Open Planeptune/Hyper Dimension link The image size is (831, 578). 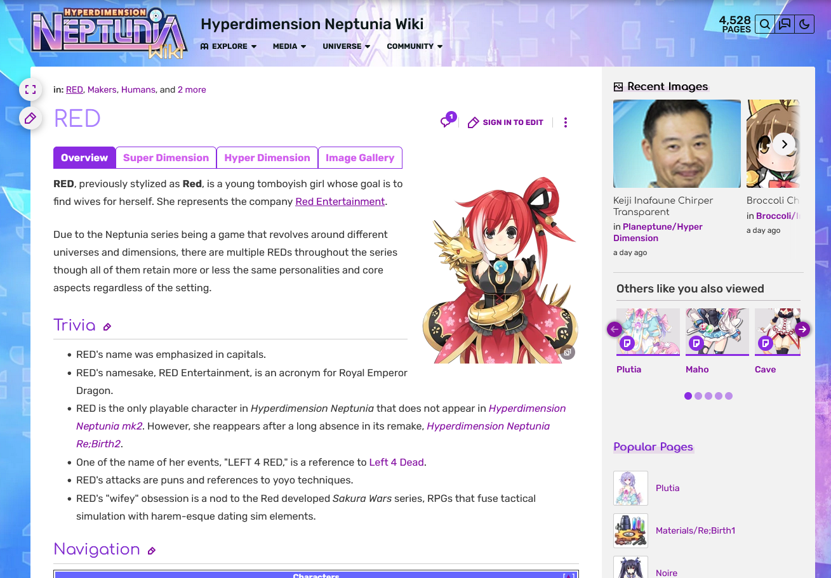coord(658,232)
